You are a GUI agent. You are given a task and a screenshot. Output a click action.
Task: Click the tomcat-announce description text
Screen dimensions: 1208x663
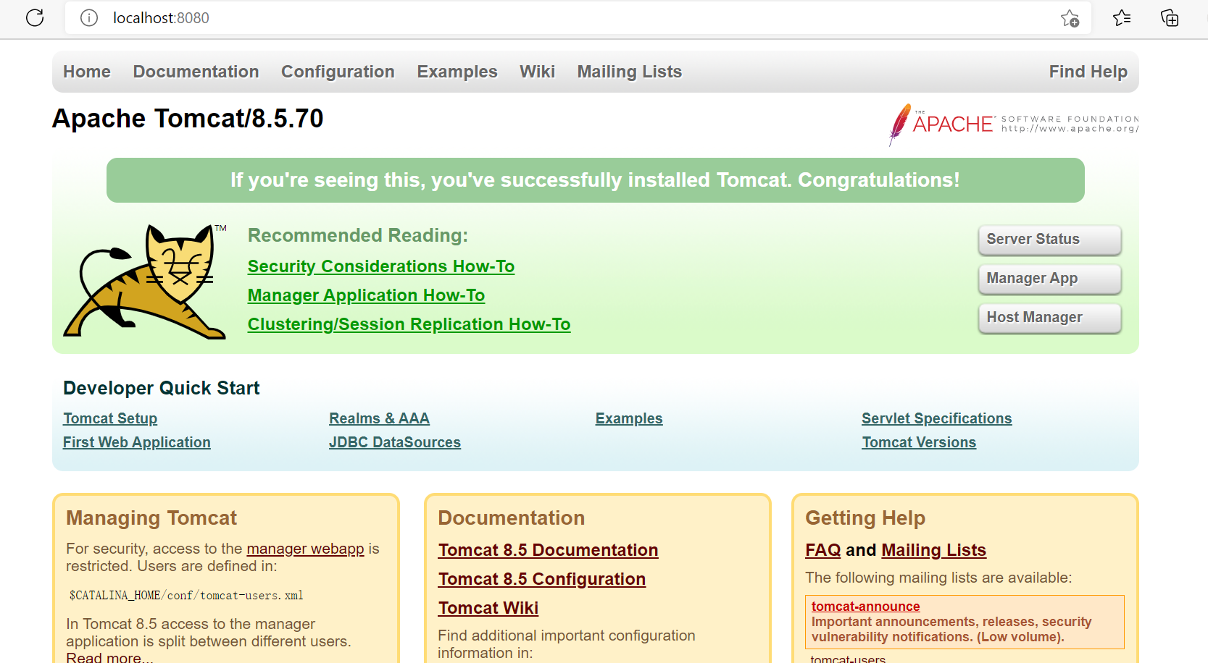pos(951,630)
